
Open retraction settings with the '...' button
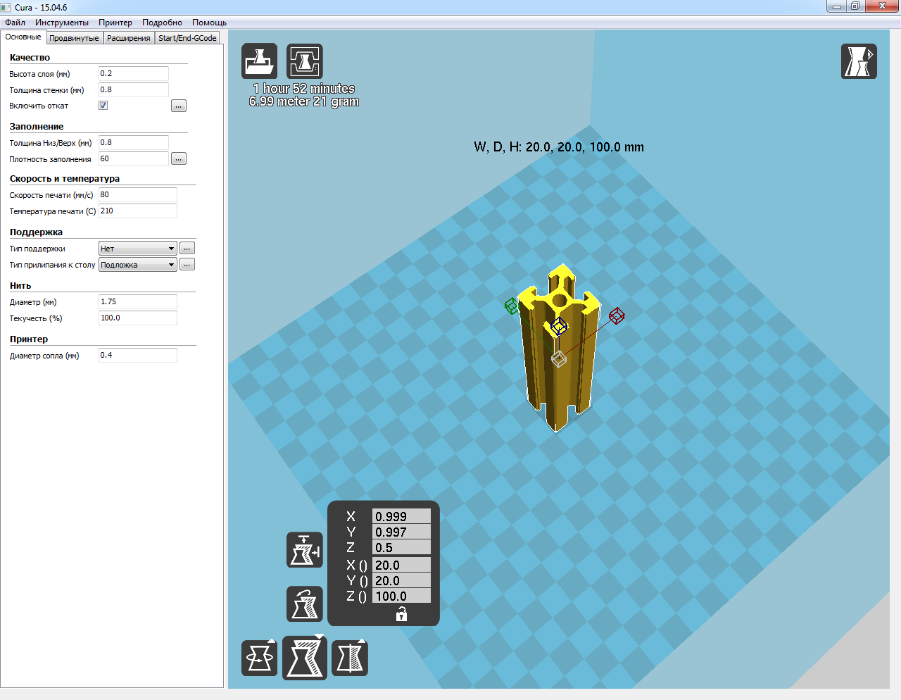click(x=179, y=106)
